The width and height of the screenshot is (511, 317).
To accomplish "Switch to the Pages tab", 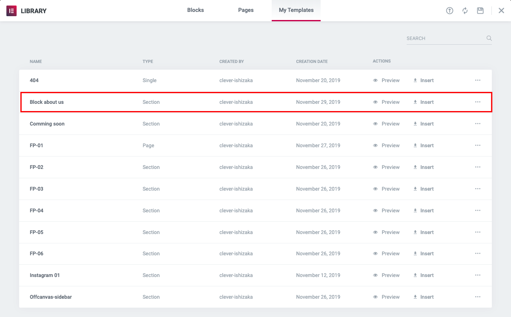I will click(x=246, y=10).
